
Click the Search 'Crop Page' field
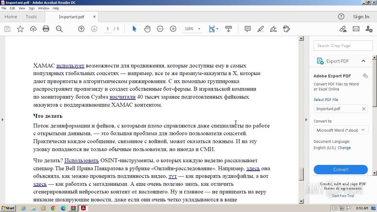click(x=343, y=46)
